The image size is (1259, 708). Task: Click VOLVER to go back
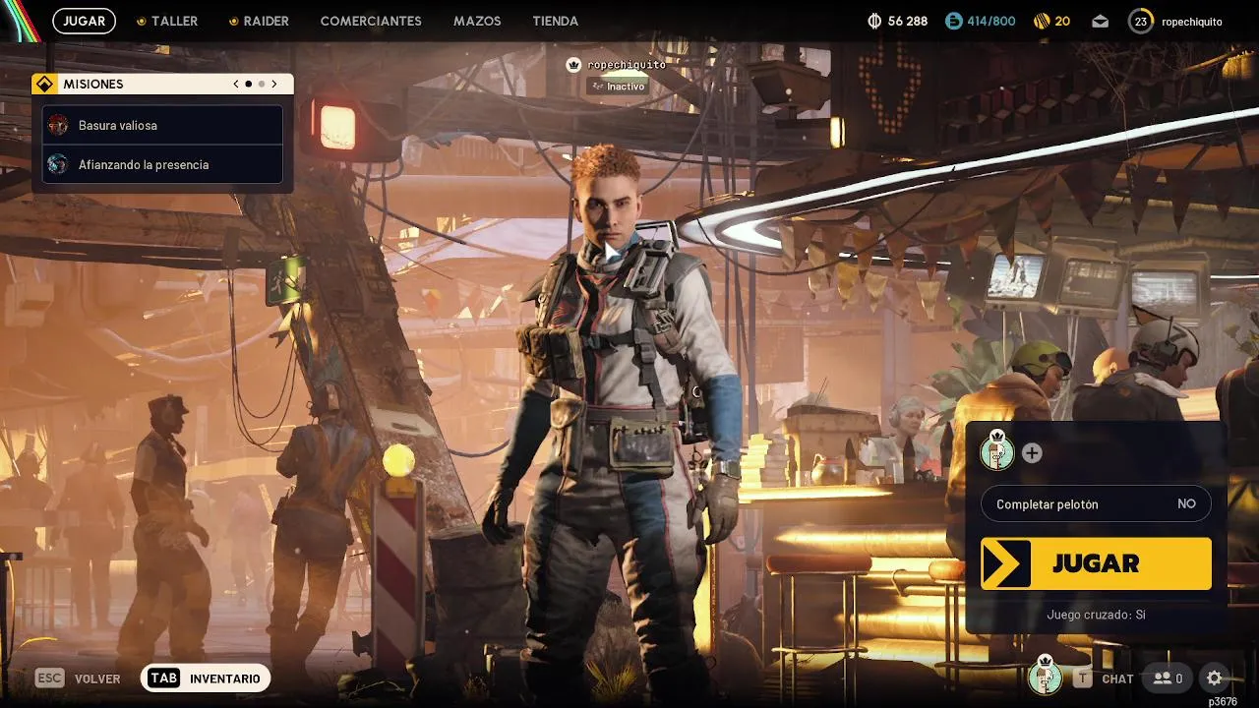click(x=78, y=678)
